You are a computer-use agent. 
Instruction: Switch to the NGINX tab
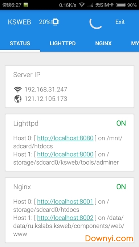coord(103,44)
